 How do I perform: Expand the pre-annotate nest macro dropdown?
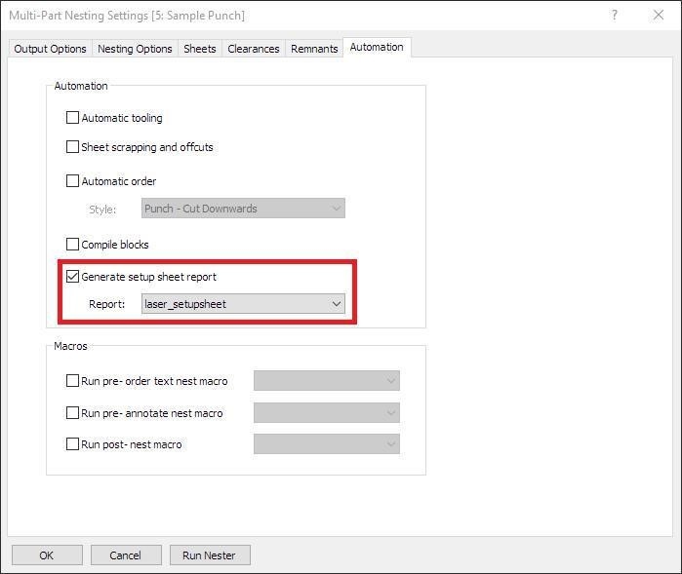point(326,413)
